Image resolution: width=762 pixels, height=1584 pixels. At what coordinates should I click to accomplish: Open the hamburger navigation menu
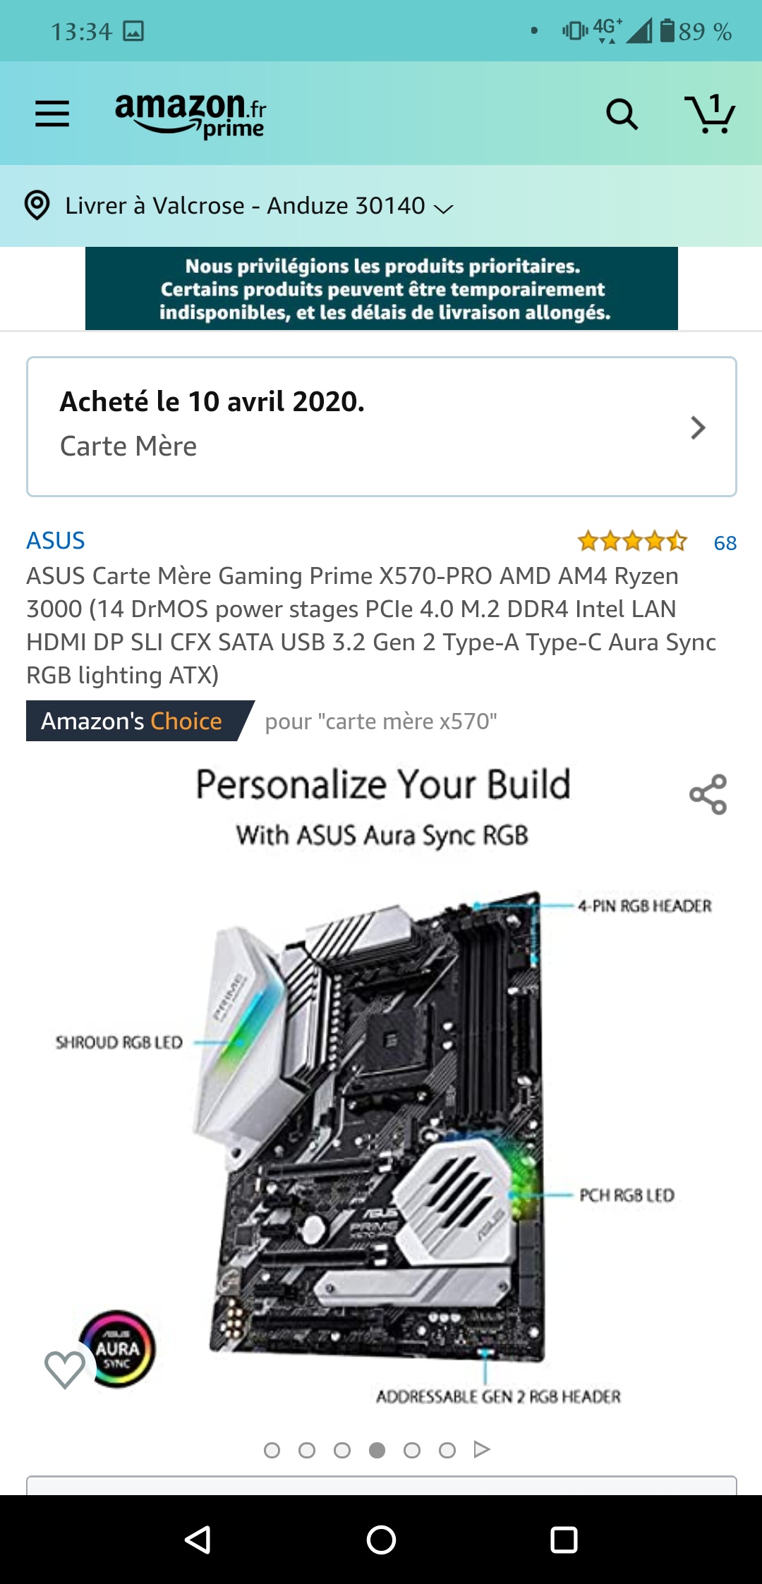(x=52, y=114)
